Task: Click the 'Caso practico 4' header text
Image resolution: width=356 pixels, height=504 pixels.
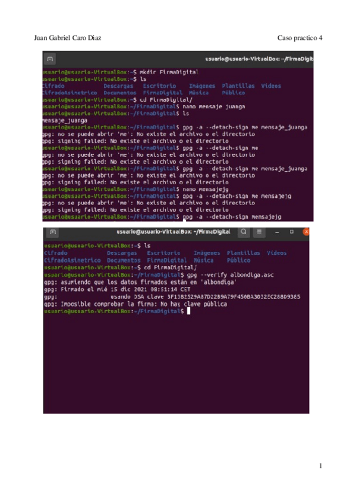Action: pos(300,38)
